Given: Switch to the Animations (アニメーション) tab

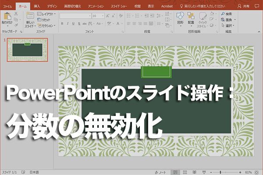Looking at the screenshot, I should click(x=96, y=7).
